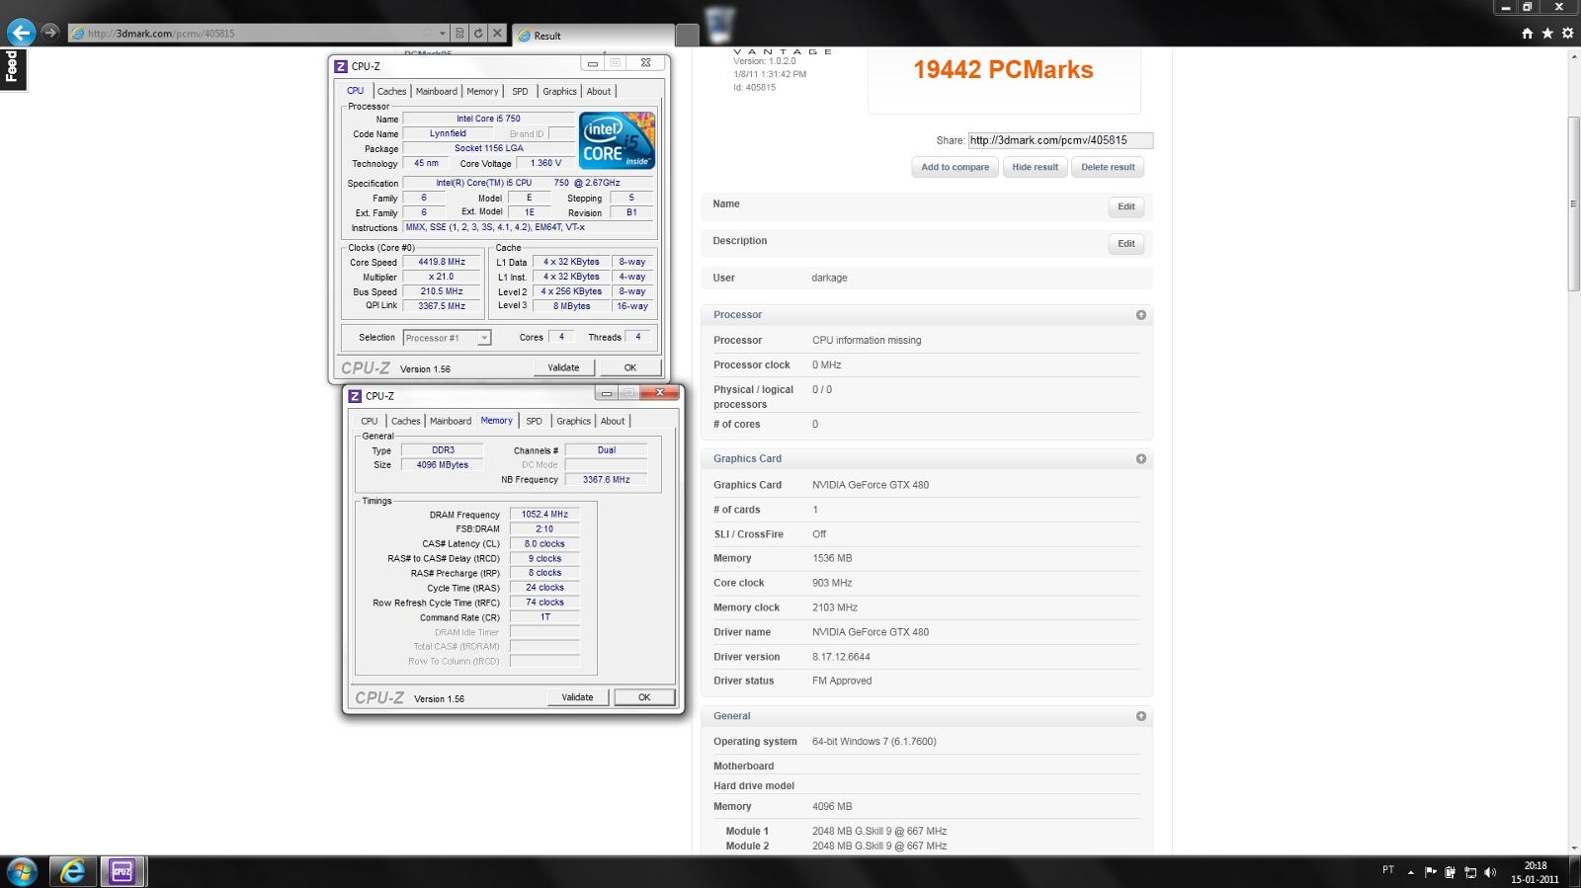Click OK in lower CPU-Z memory window

coord(644,697)
